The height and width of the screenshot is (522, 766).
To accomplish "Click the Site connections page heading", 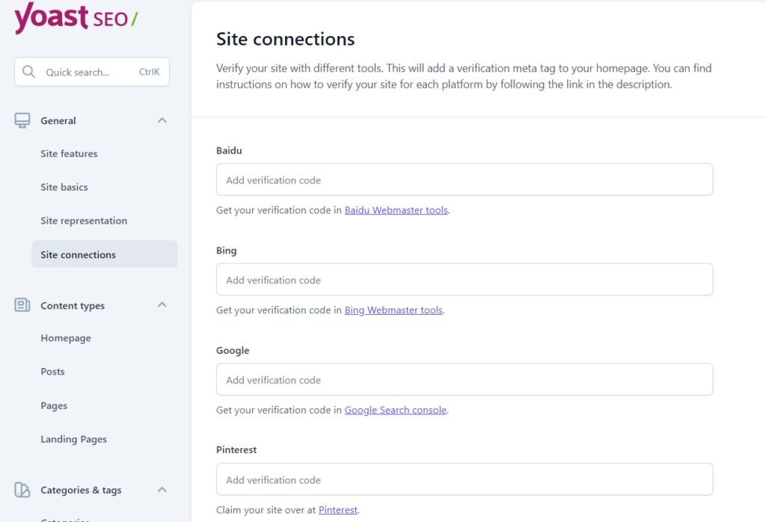I will click(x=285, y=39).
